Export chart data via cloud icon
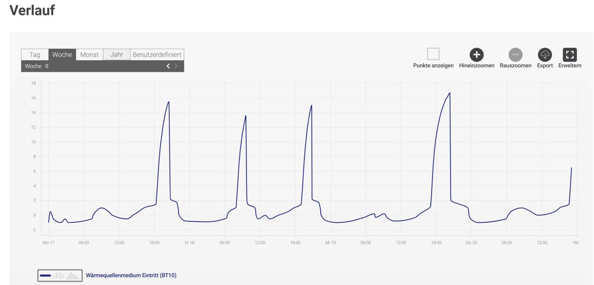 pos(545,55)
